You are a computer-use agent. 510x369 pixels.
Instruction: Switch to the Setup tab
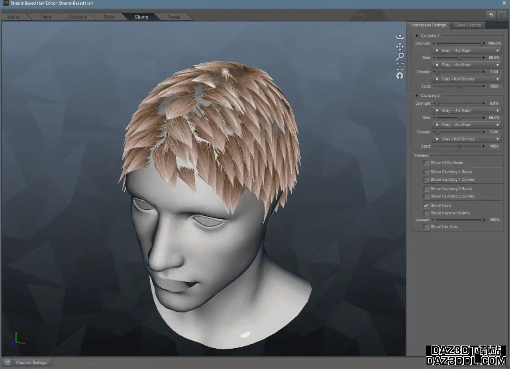[13, 17]
